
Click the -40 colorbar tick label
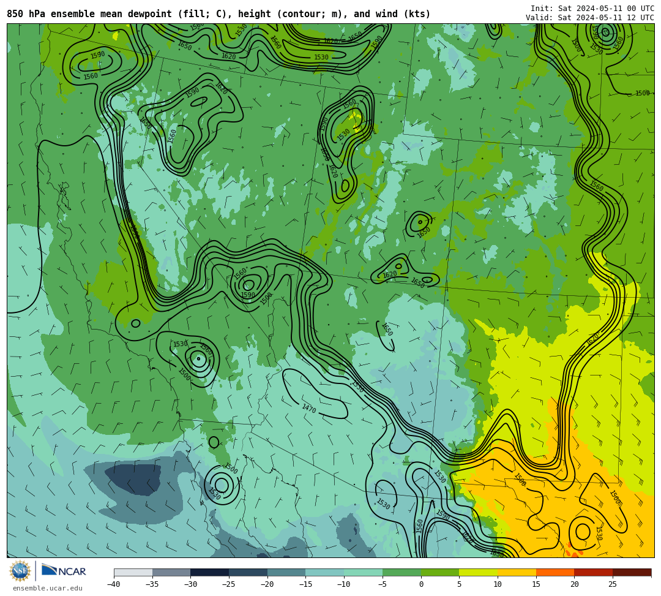114,584
